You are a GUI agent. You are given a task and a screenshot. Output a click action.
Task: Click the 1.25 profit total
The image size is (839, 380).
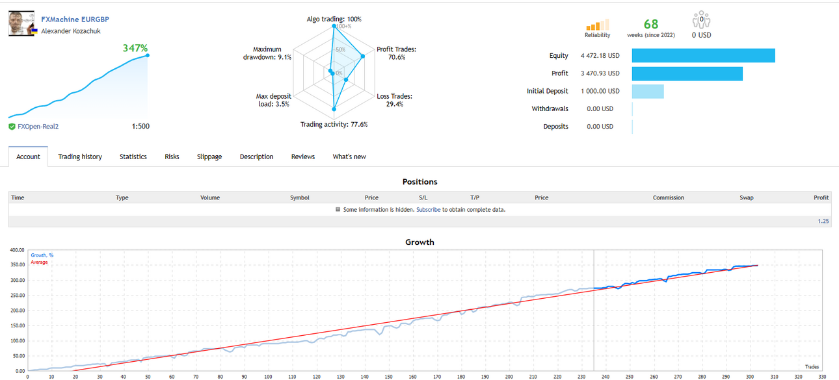tap(823, 222)
